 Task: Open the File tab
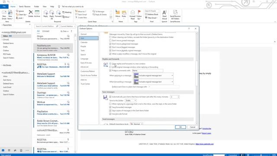(x=4, y=6)
